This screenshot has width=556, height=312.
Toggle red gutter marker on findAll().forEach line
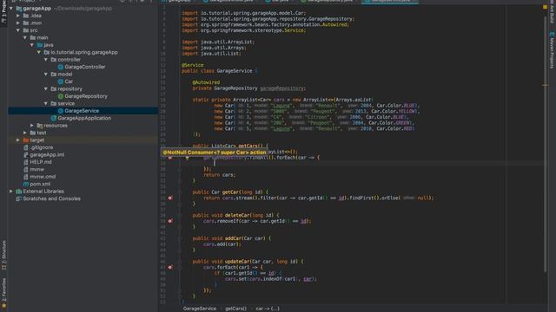click(170, 158)
